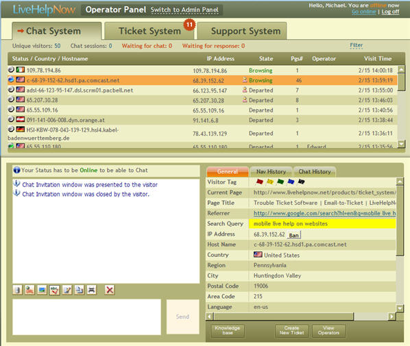The width and height of the screenshot is (410, 346).
Task: Click details panel scroll down arrow
Action: (400, 308)
